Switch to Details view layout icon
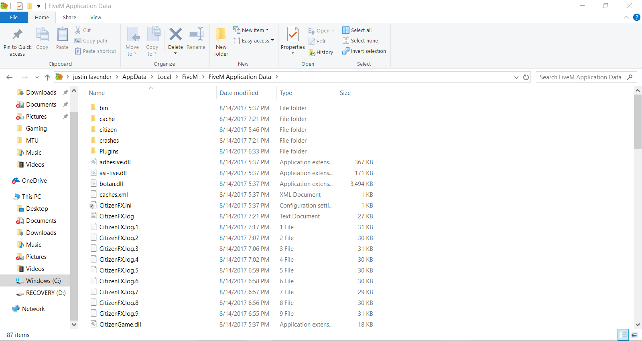 click(624, 335)
